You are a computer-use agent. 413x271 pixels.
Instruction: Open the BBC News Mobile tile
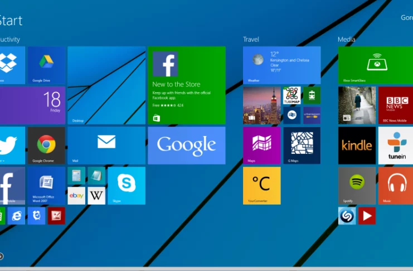point(396,105)
